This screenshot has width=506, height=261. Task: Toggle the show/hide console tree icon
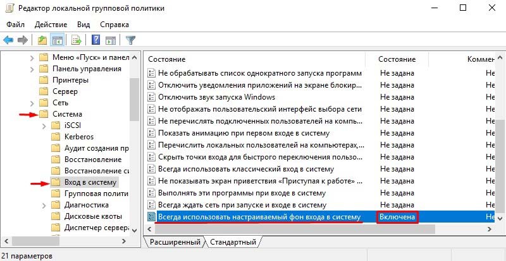pyautogui.click(x=57, y=40)
